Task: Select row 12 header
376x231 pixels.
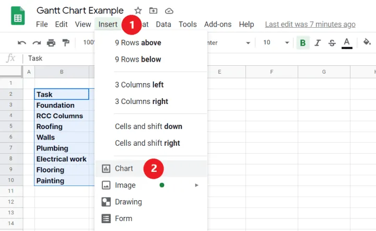Action: point(11,202)
